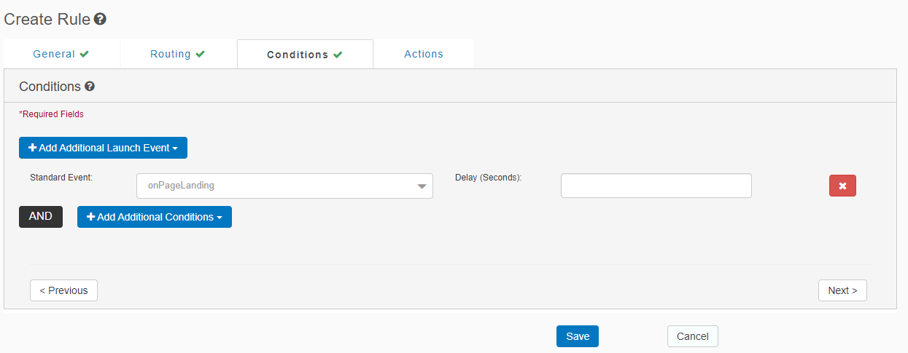Go back with the Previous button
This screenshot has width=908, height=353.
coord(63,290)
